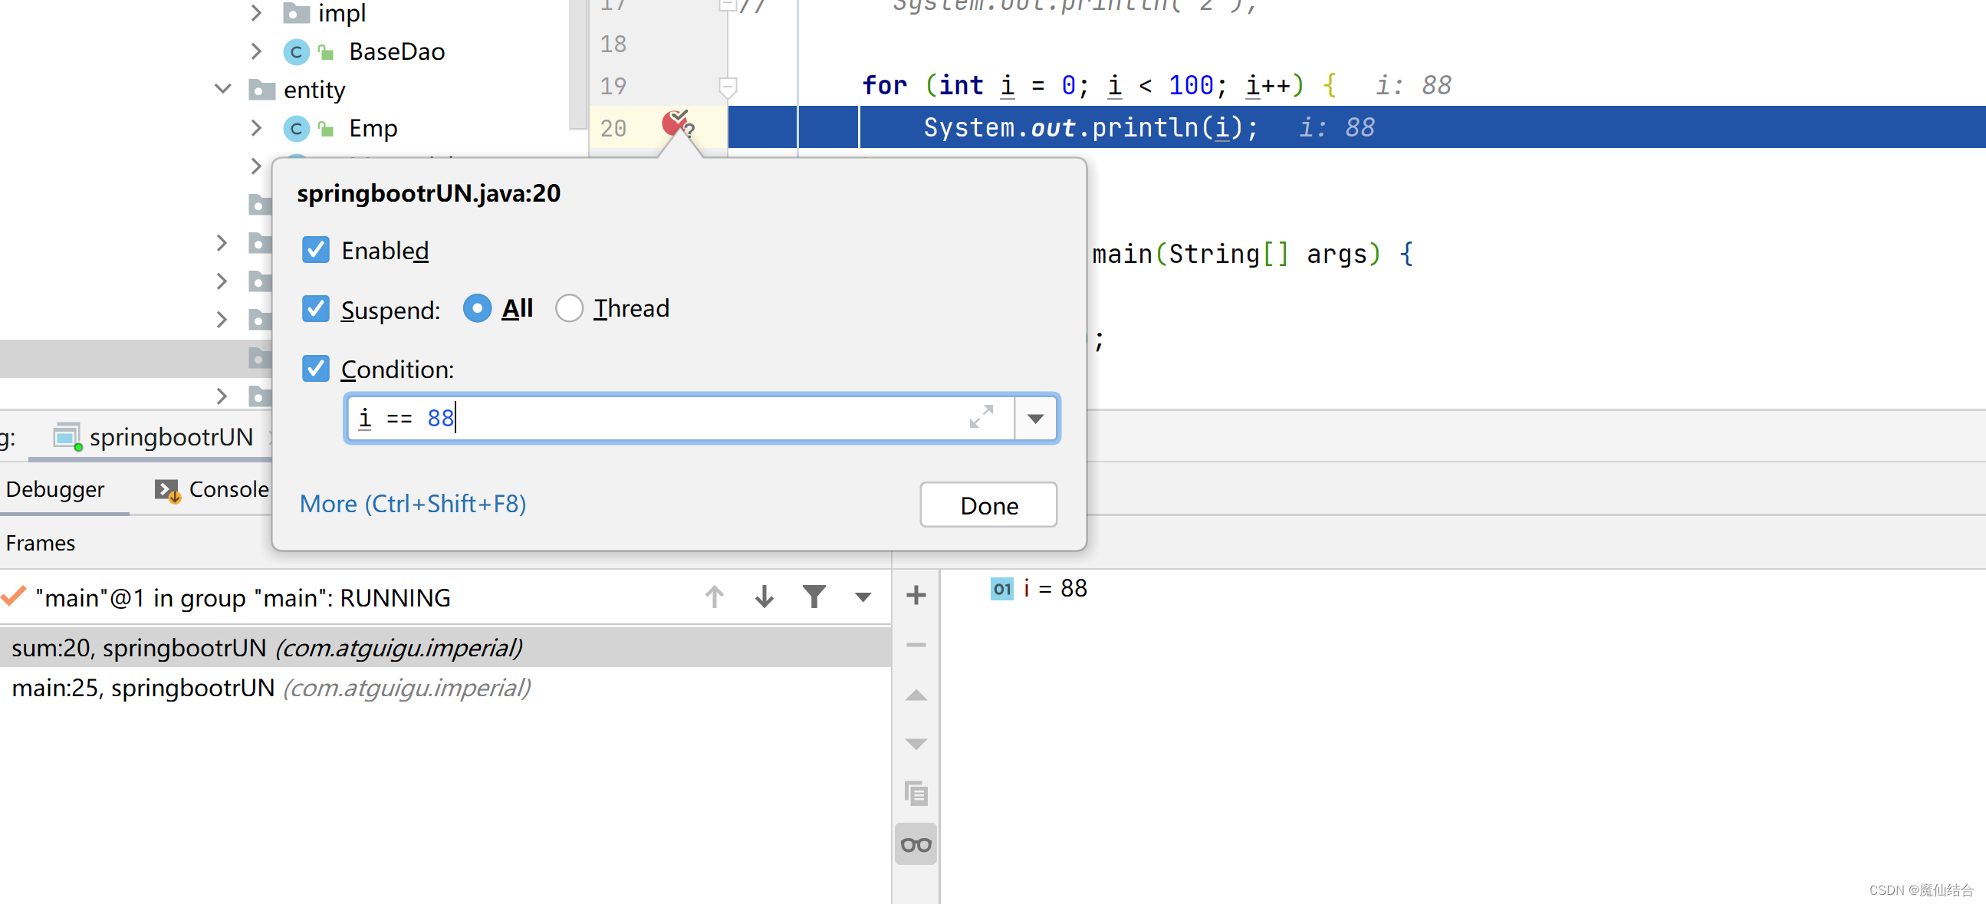
Task: Click the springbootrUN run configuration icon
Action: pyautogui.click(x=67, y=437)
